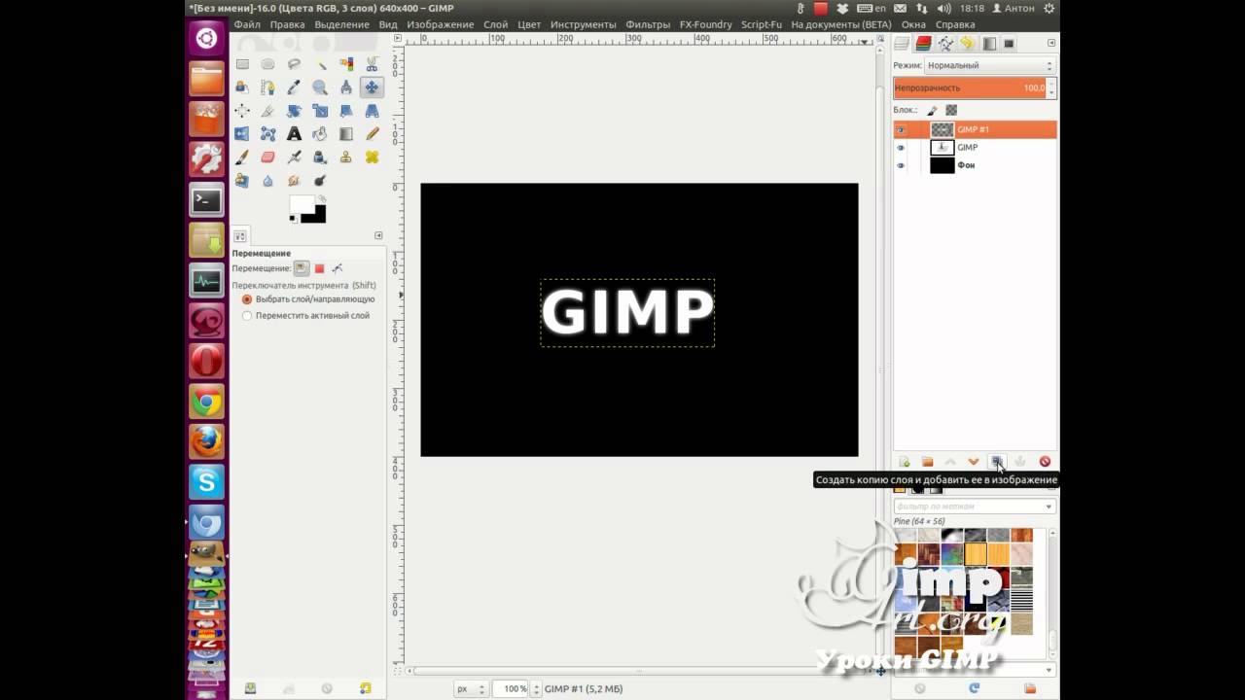Open the Режим Нормальный mode dropdown
1245x700 pixels.
989,65
